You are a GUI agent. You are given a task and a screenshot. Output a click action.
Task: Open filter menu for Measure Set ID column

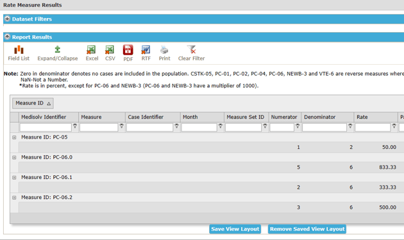(265, 126)
